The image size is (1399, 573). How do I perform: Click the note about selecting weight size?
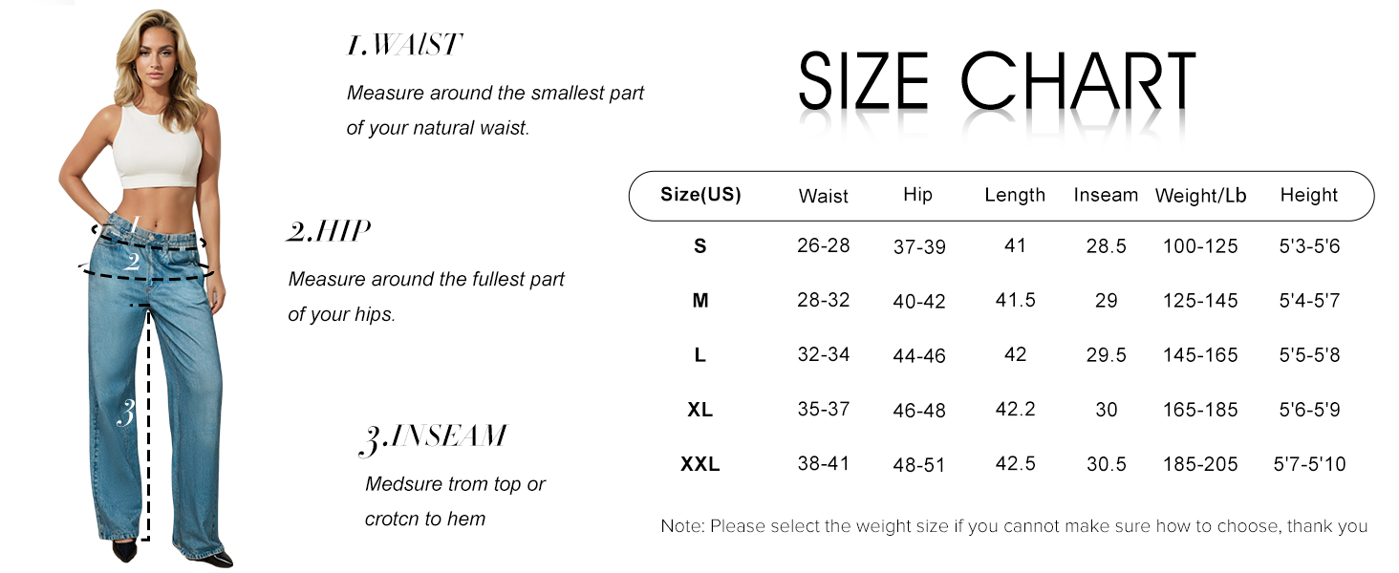[x=1014, y=526]
